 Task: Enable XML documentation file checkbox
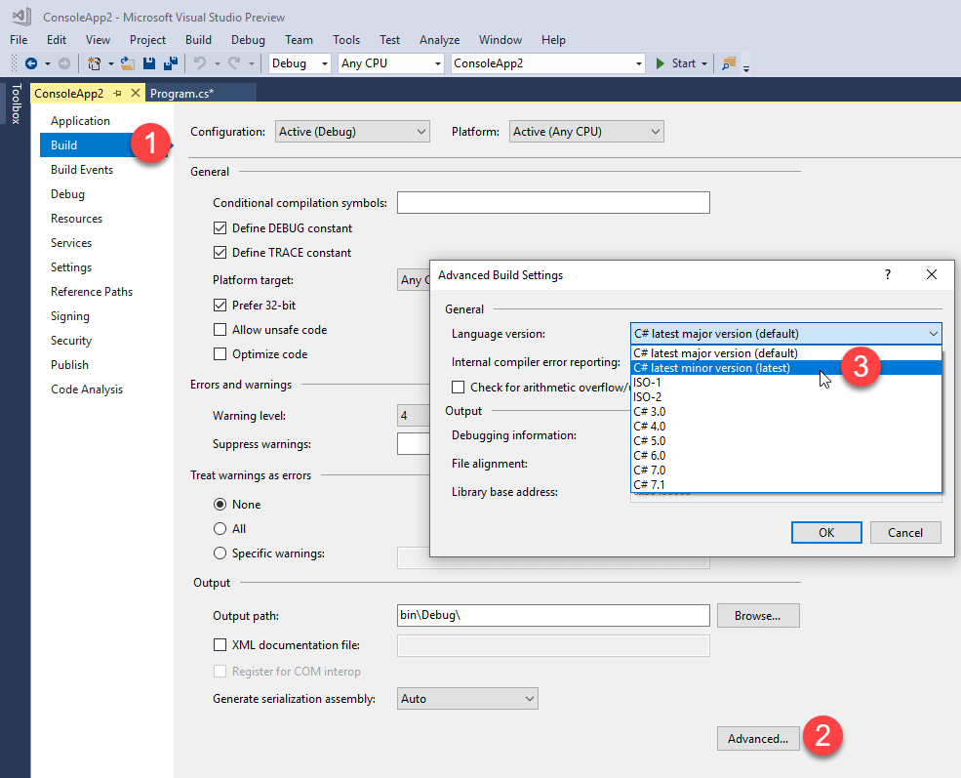pos(220,645)
